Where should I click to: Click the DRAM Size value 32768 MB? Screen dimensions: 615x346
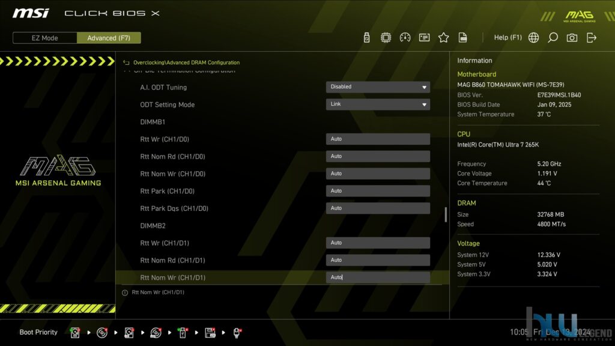[551, 214]
